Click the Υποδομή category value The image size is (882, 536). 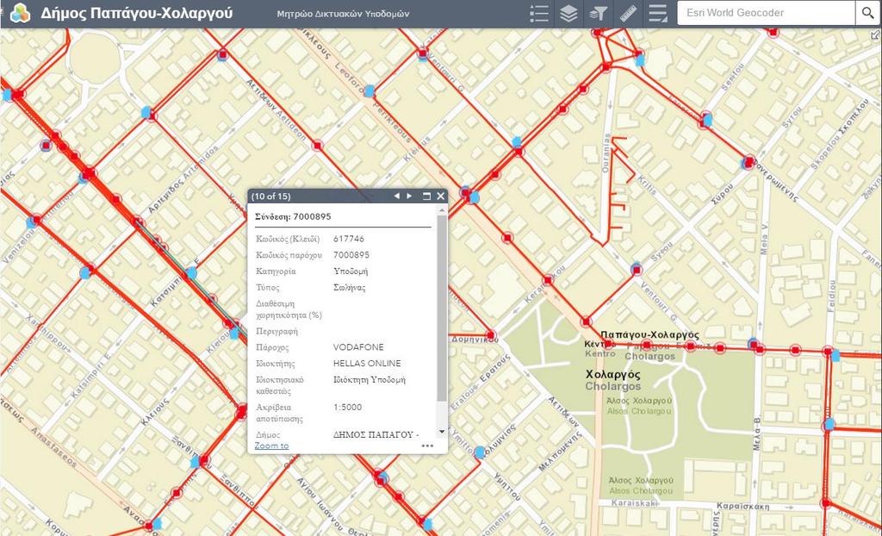coord(351,271)
